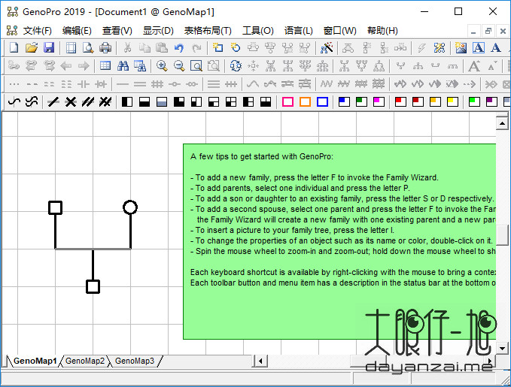The image size is (511, 387).
Task: Open the 窗口(W) menu
Action: [339, 31]
